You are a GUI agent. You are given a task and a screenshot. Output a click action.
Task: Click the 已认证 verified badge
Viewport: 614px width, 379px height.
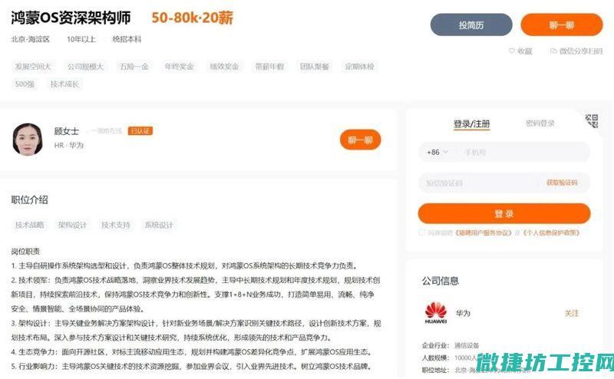[x=140, y=130]
